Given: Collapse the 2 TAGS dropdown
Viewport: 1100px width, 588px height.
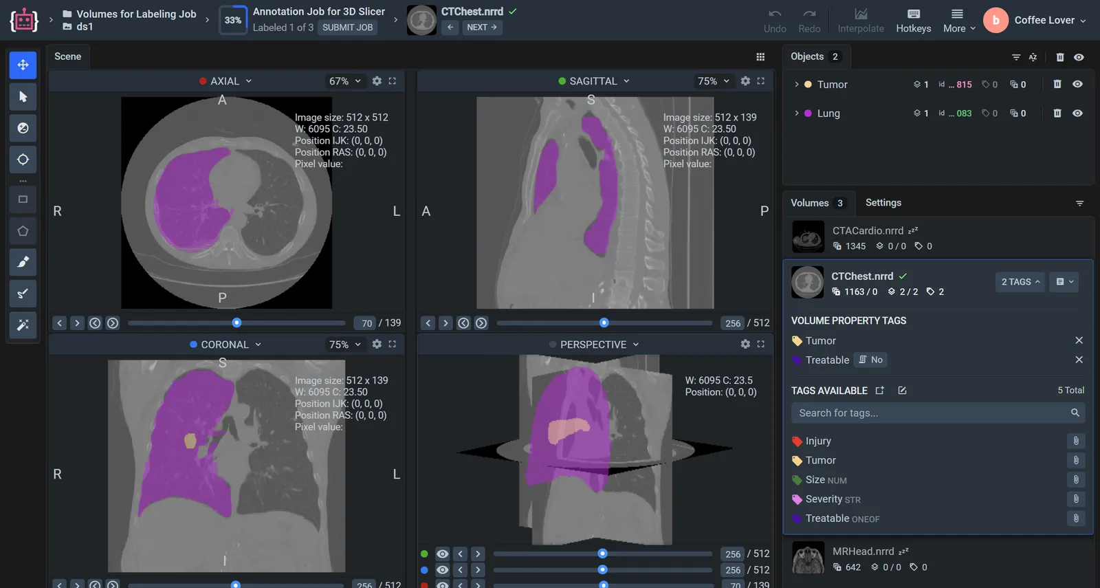Looking at the screenshot, I should pos(1020,282).
